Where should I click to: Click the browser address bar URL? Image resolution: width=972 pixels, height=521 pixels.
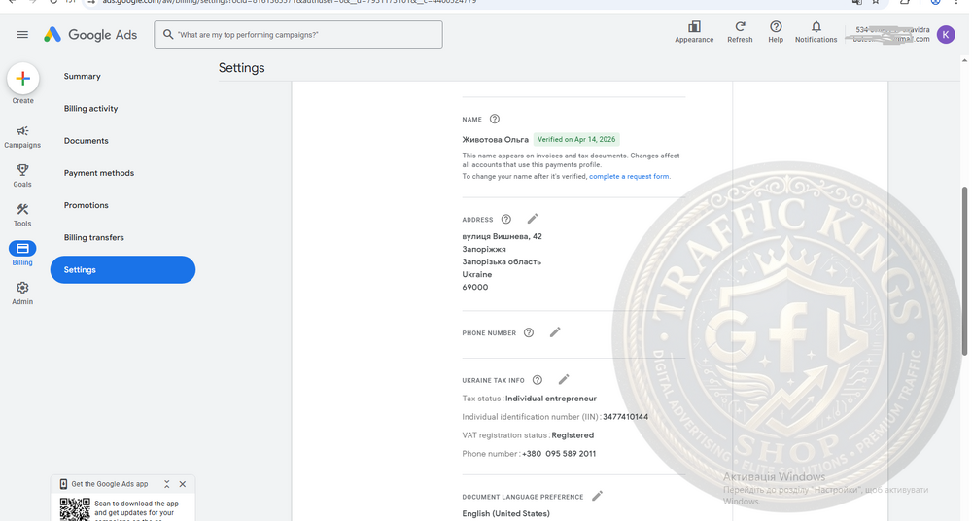[x=289, y=2]
